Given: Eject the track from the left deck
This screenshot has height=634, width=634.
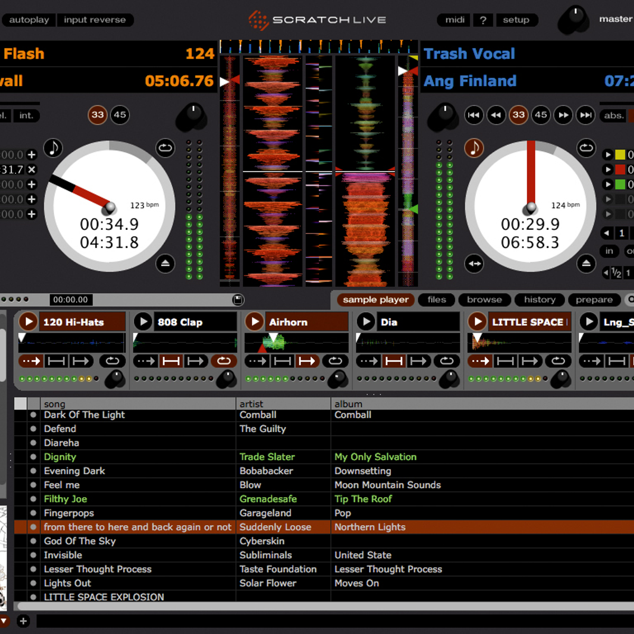Looking at the screenshot, I should tap(165, 263).
